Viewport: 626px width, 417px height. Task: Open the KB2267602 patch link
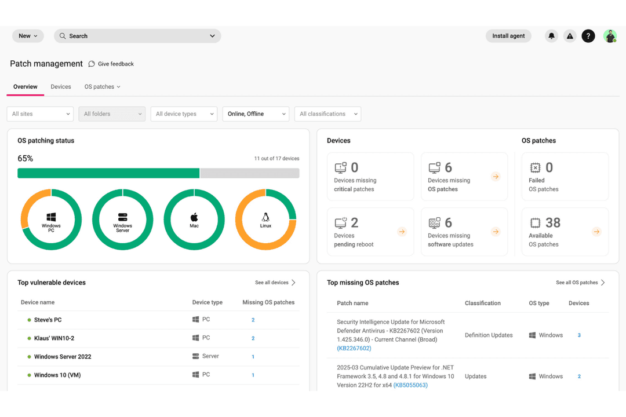(x=354, y=348)
